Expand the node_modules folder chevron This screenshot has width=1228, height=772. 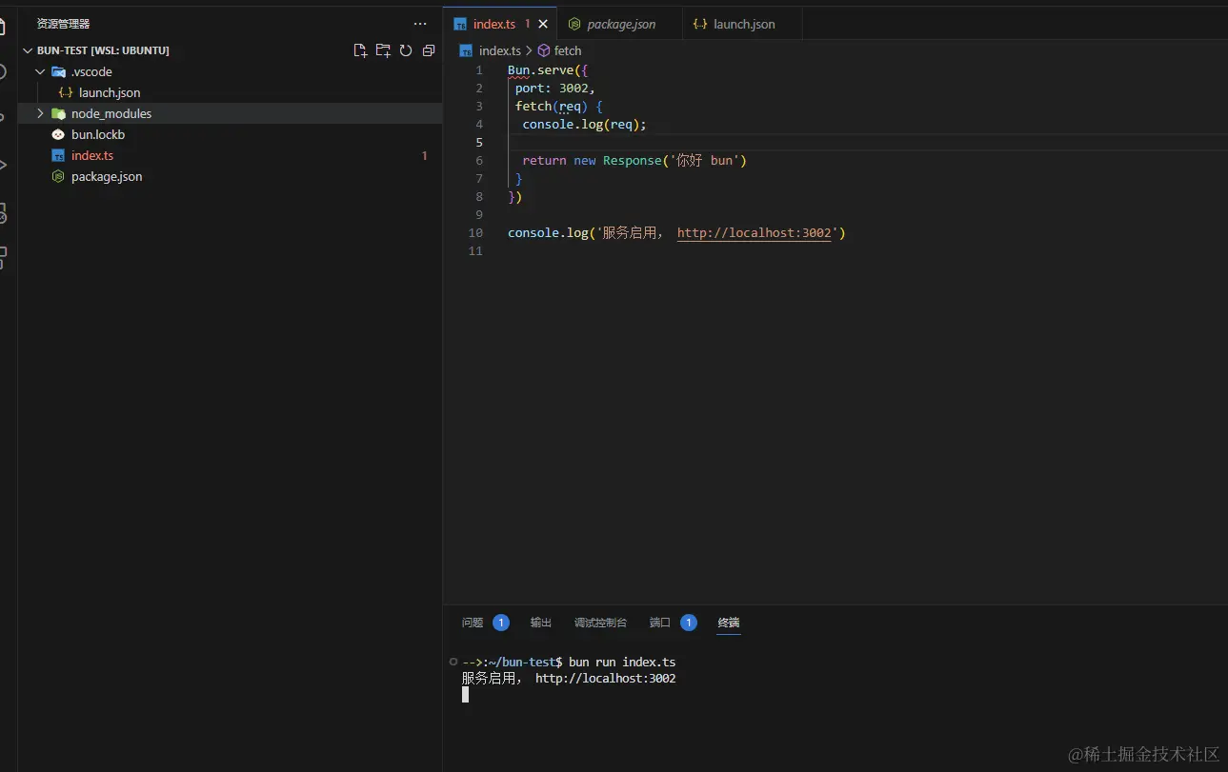[40, 113]
